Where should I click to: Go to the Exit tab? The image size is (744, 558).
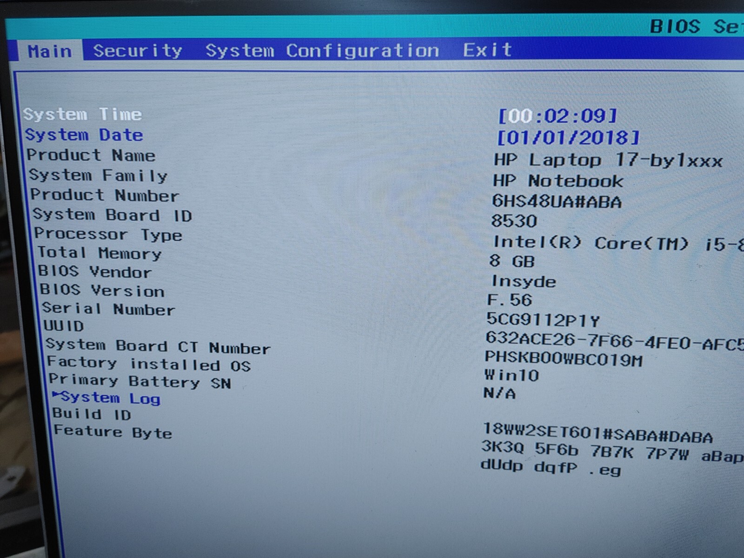click(487, 50)
